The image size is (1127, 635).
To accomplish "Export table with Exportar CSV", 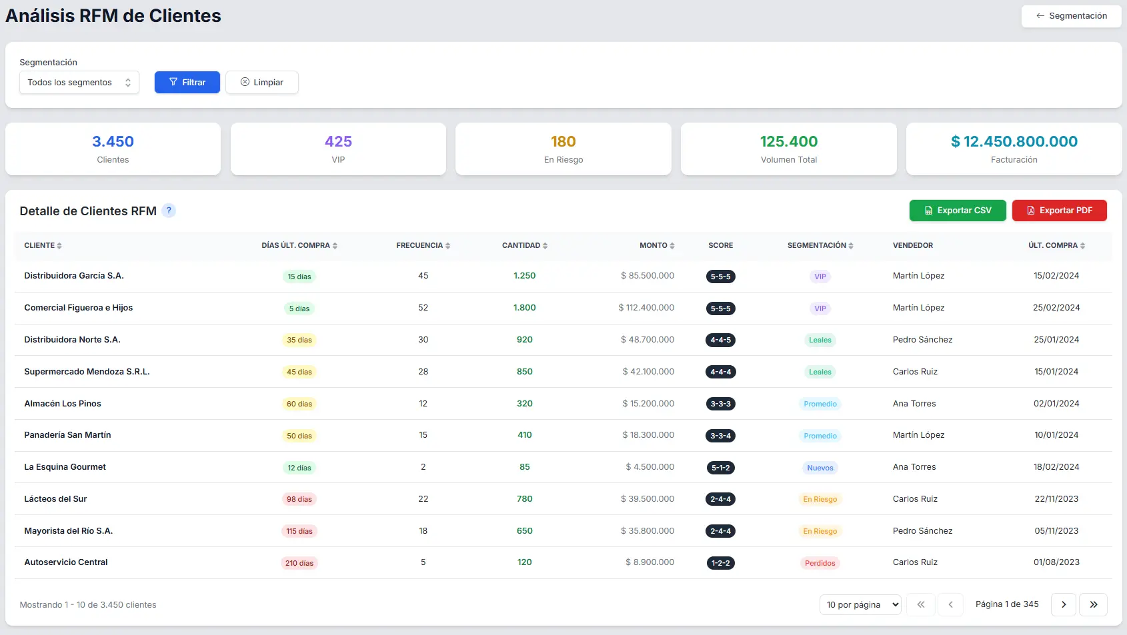I will [x=958, y=211].
